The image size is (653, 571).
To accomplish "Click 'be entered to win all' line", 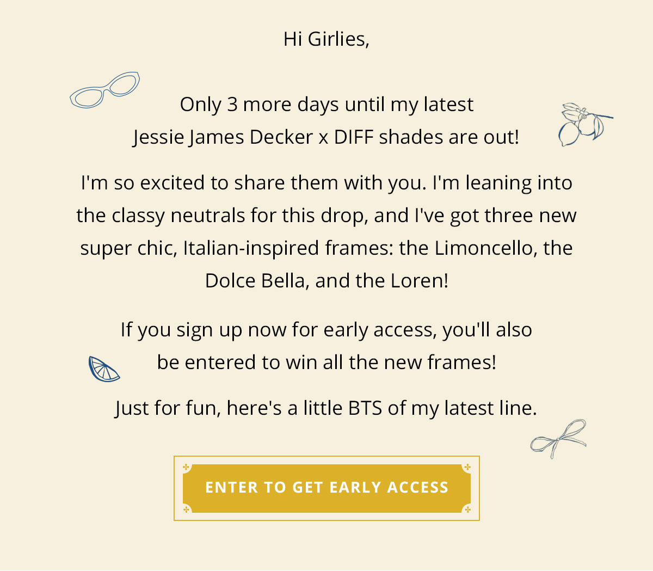I will tap(326, 363).
